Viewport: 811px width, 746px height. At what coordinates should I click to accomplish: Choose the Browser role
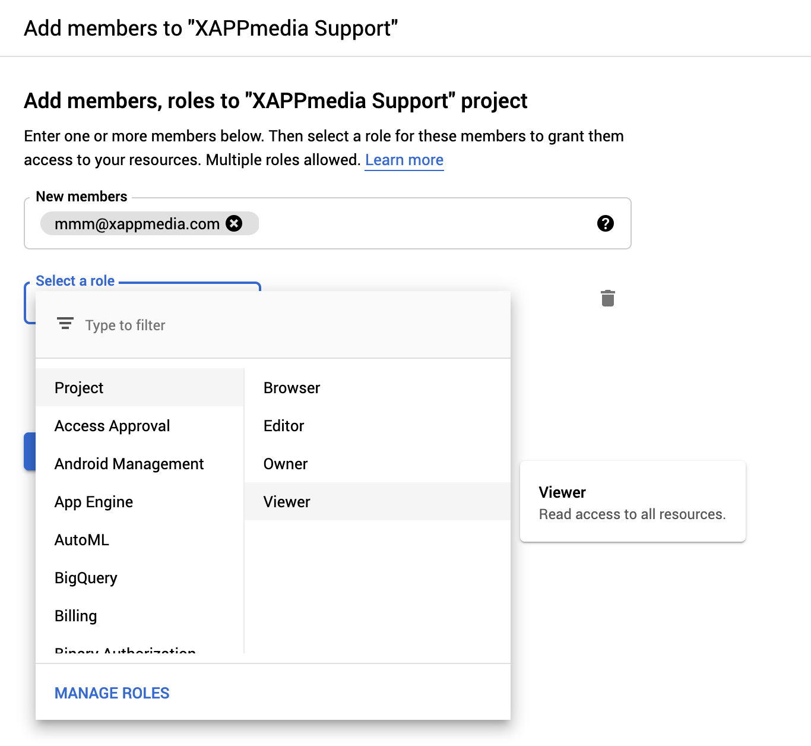coord(378,388)
